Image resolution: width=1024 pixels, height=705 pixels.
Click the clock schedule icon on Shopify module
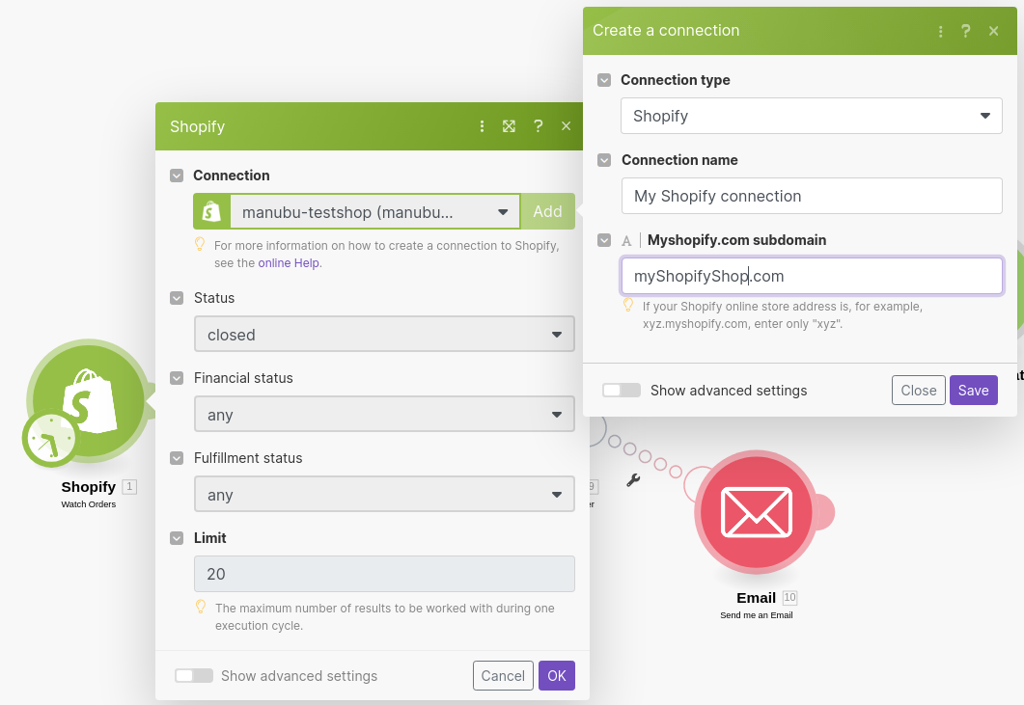click(50, 440)
